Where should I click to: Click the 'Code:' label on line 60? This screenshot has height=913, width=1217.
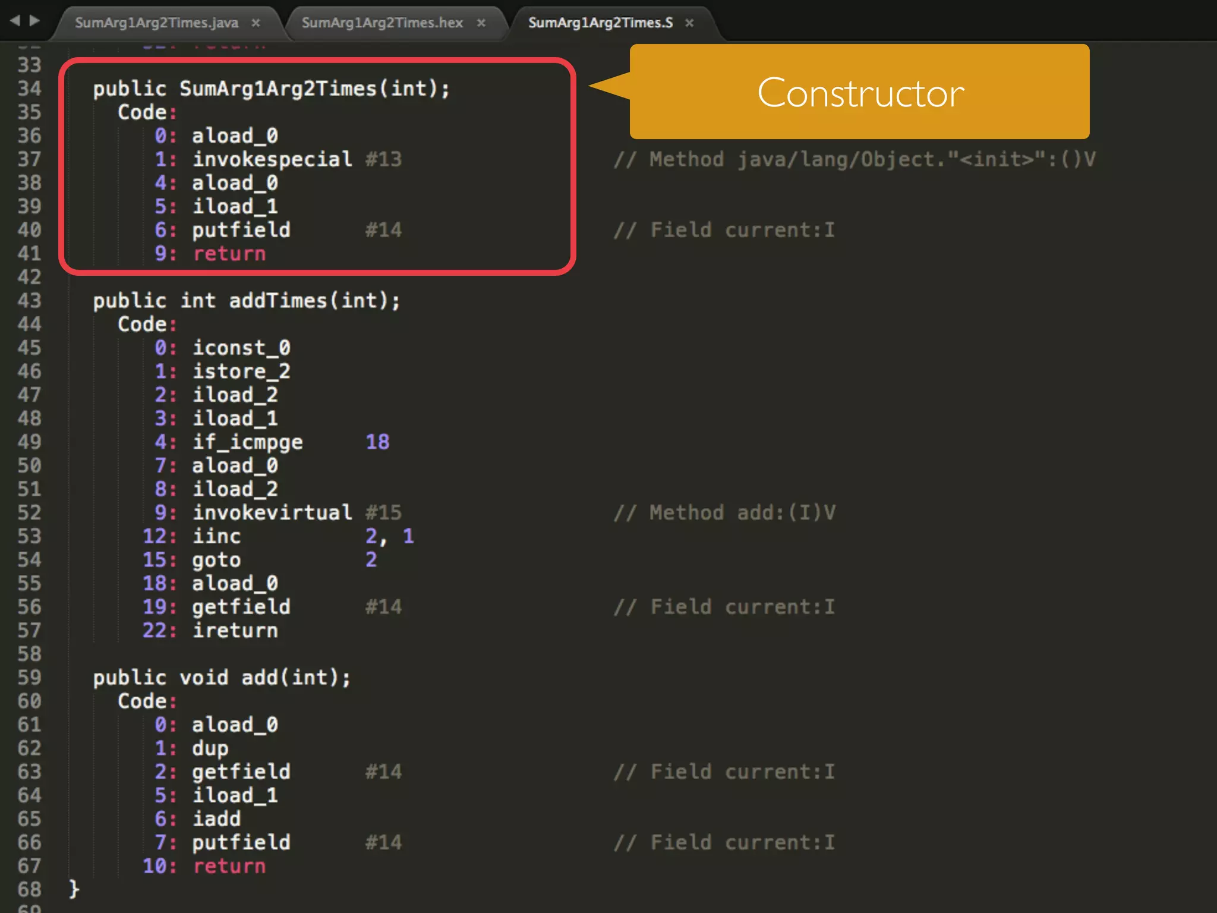click(x=147, y=701)
